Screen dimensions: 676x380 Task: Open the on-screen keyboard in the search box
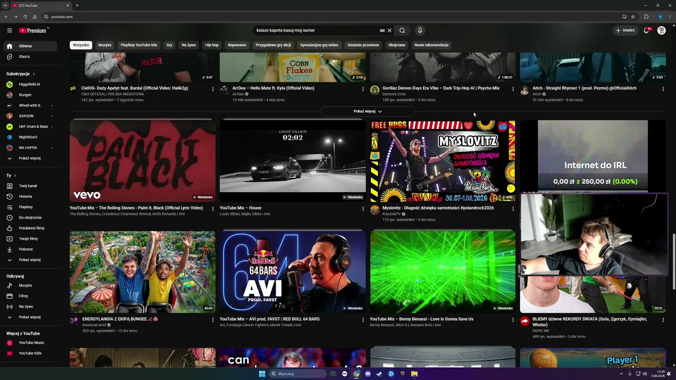pyautogui.click(x=382, y=31)
